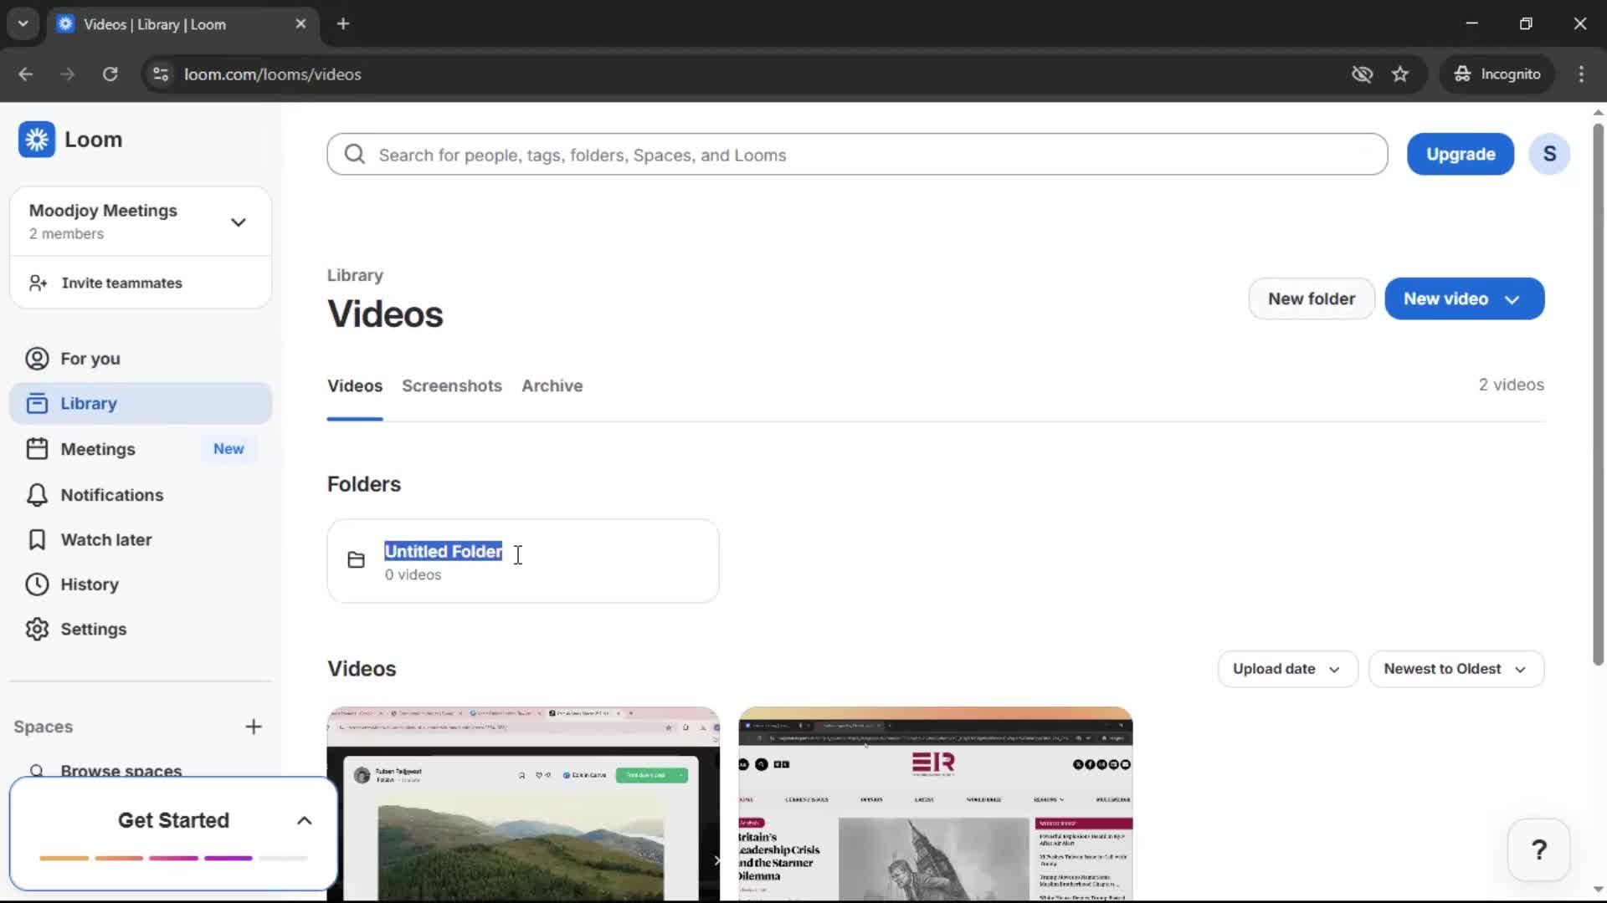Toggle third-party cookie blocking indicator
1607x903 pixels.
tap(1362, 74)
